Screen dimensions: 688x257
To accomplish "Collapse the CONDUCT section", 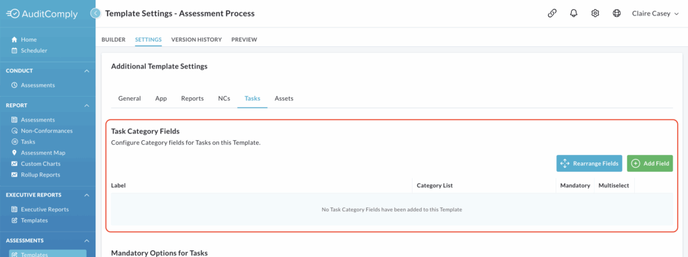I will pyautogui.click(x=87, y=70).
